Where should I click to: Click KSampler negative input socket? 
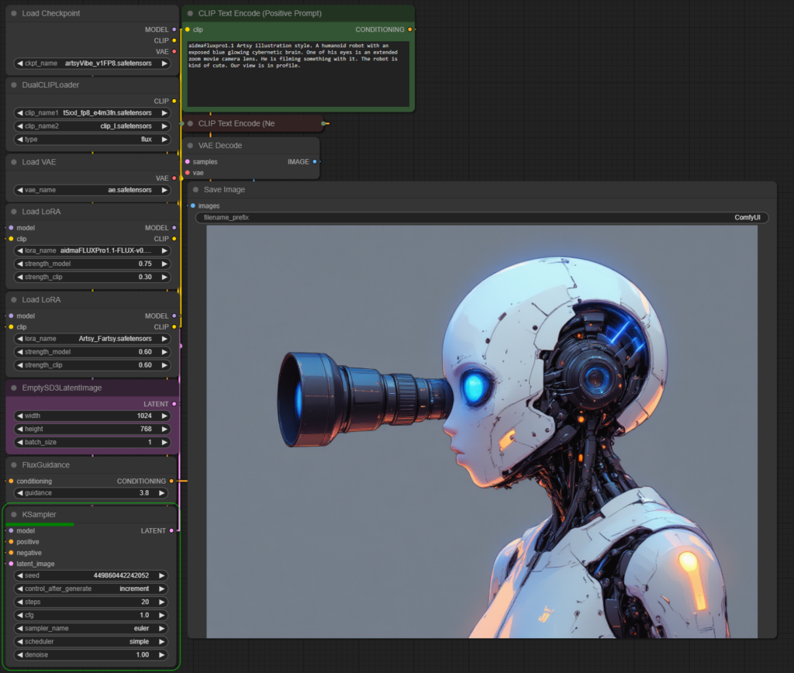pyautogui.click(x=11, y=553)
